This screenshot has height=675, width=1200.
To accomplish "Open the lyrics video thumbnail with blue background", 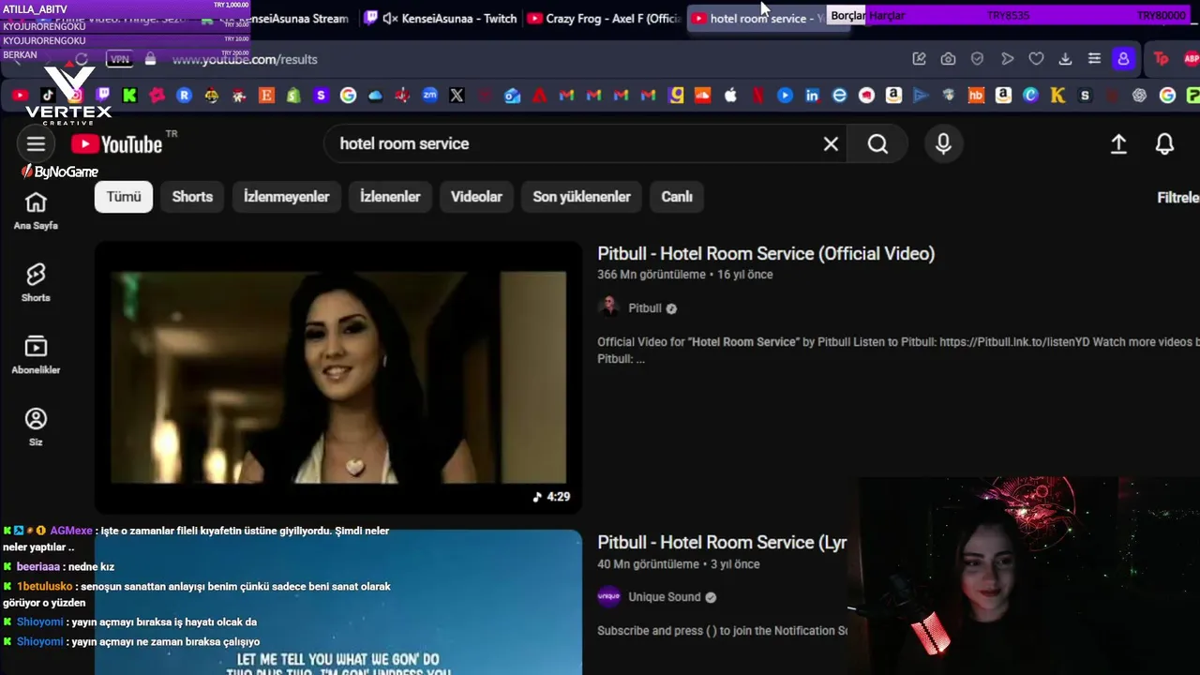I will [338, 602].
